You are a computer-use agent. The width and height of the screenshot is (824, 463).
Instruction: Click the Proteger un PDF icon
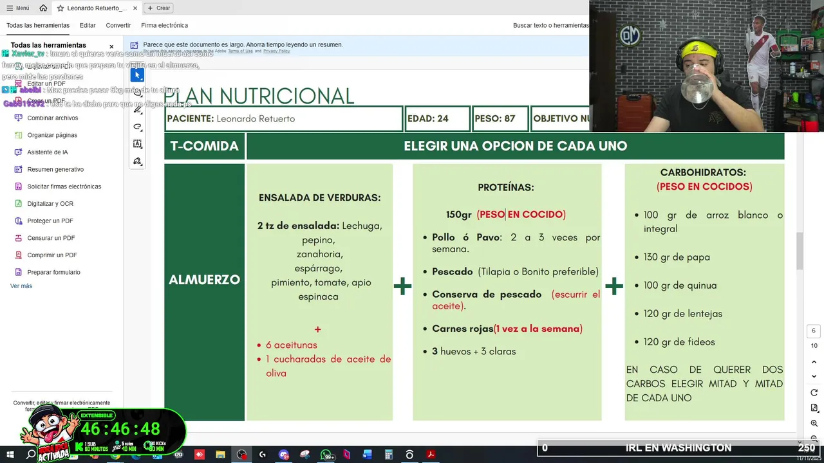point(19,221)
